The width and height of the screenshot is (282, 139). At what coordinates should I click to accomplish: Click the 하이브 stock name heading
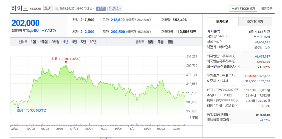[20, 8]
